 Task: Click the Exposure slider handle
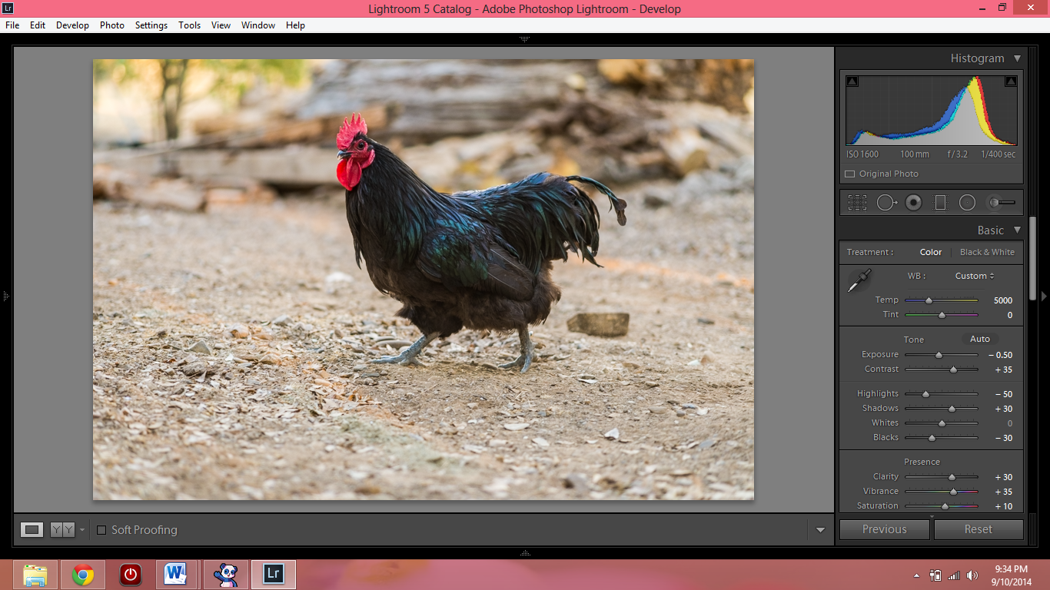tap(939, 355)
